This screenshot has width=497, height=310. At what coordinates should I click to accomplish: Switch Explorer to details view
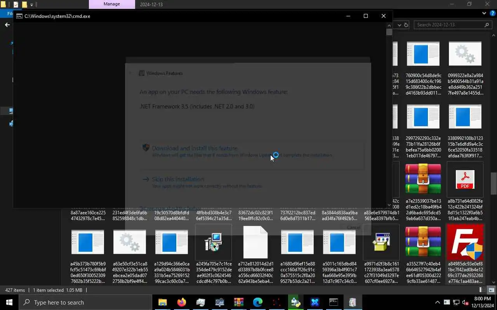pyautogui.click(x=482, y=290)
